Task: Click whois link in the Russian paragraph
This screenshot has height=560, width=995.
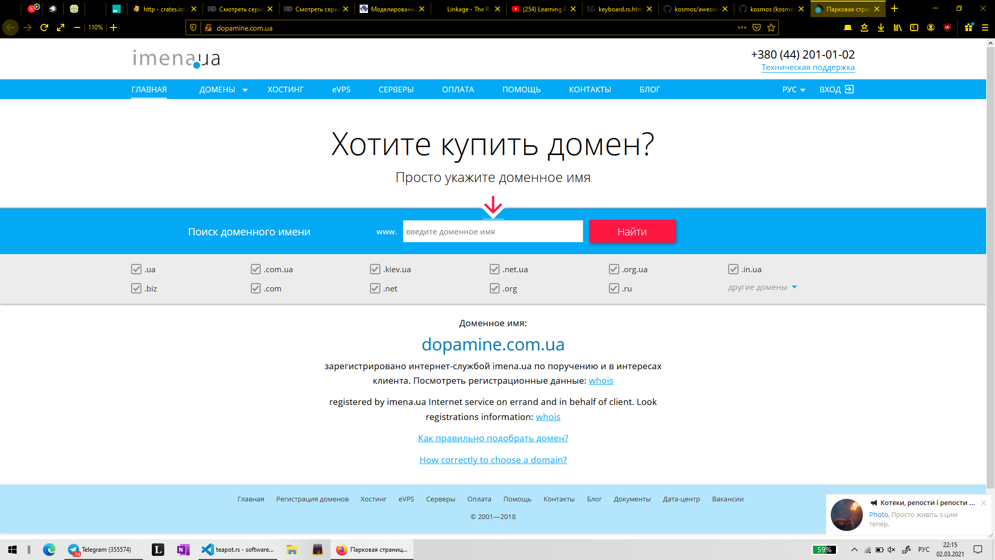Action: 601,381
